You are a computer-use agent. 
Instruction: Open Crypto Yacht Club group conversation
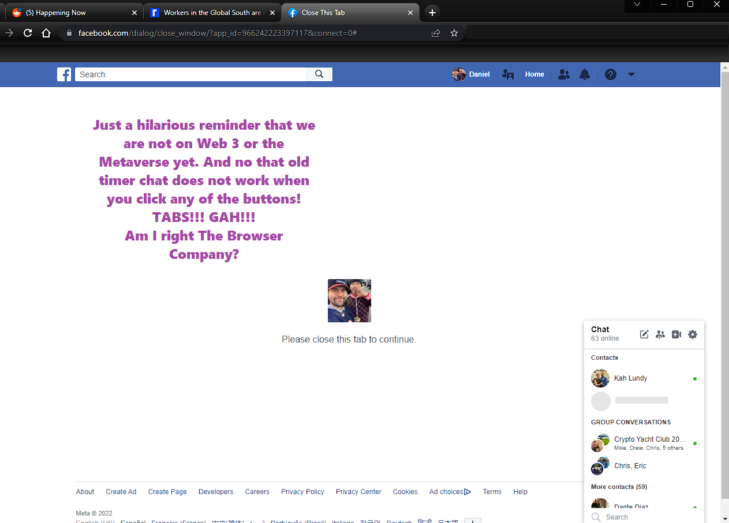[644, 443]
